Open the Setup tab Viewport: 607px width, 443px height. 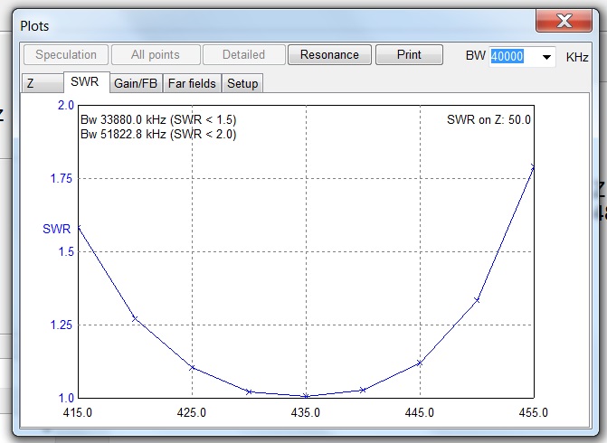point(242,83)
